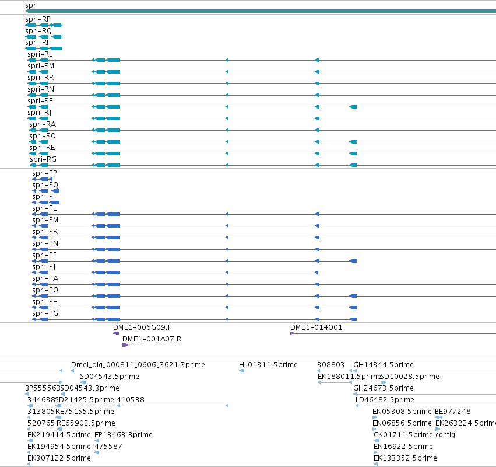Select transcript spri-RR label
Image resolution: width=496 pixels, height=467 pixels.
point(40,78)
